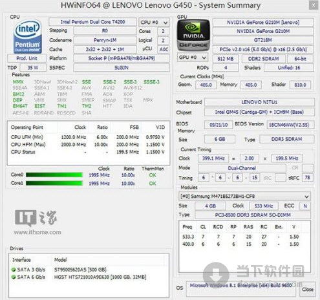This screenshot has width=320, height=300.
Task: Click the PC3-8500 DDR3 SDRAM SO-DIMM field
Action: (253, 215)
